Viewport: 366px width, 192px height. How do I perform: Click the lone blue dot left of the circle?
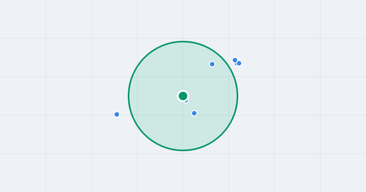117,114
